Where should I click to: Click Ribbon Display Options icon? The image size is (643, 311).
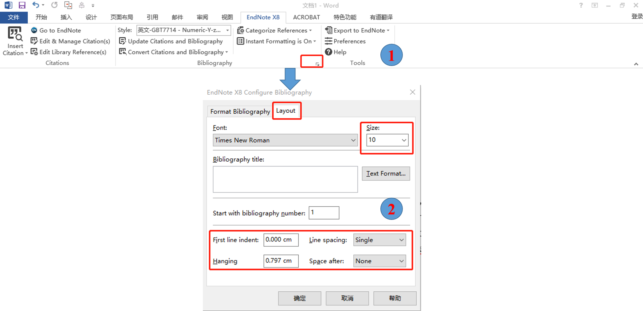point(595,5)
